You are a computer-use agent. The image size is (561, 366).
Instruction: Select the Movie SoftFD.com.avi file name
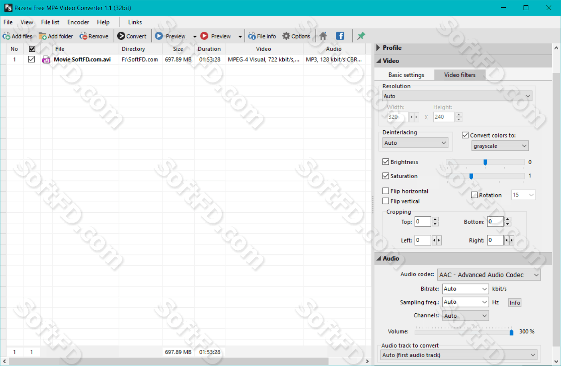click(82, 60)
